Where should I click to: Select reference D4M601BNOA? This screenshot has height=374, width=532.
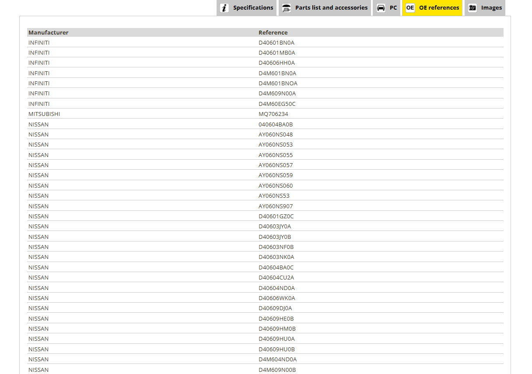click(x=278, y=83)
